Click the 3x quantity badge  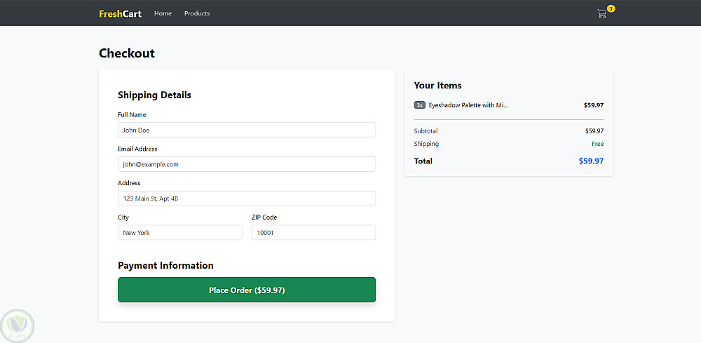tap(420, 105)
